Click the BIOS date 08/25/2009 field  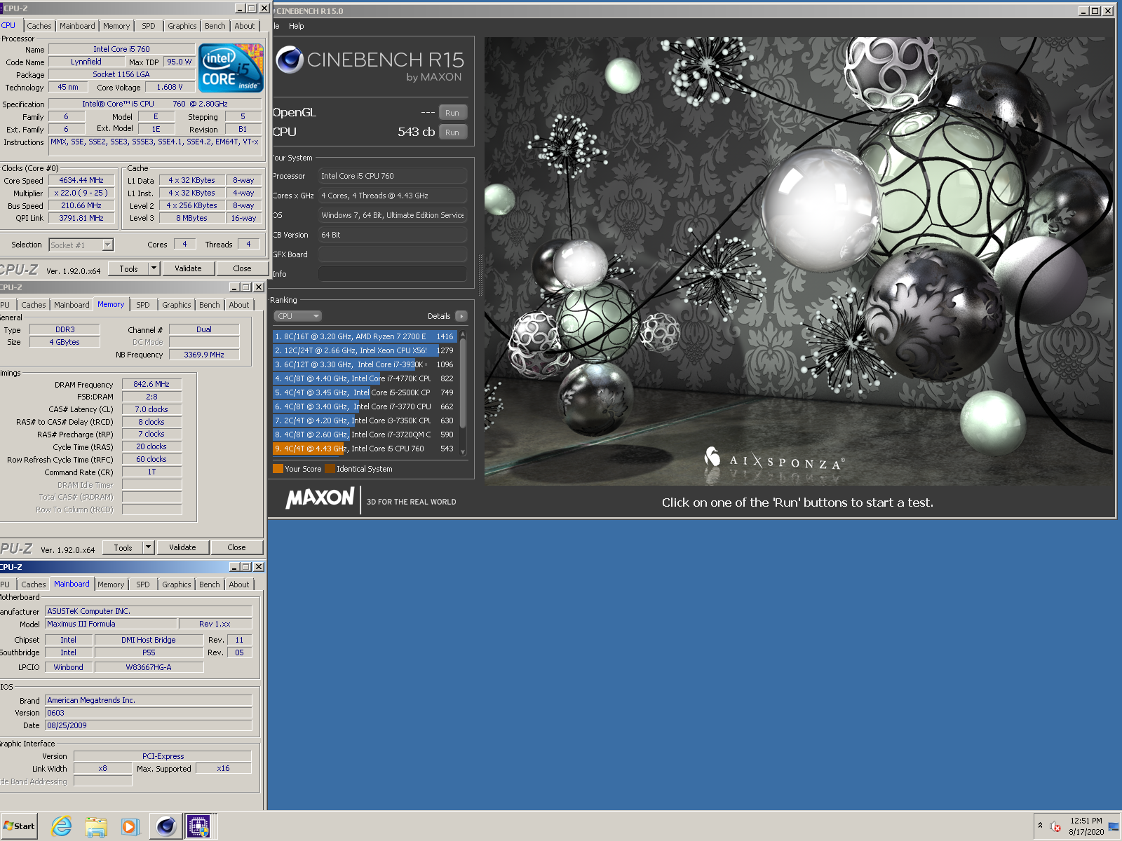(x=149, y=725)
